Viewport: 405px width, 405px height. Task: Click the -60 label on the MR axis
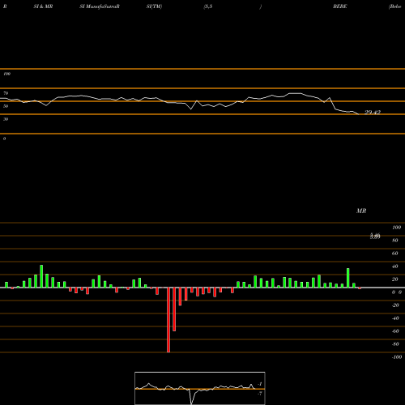(x=395, y=331)
